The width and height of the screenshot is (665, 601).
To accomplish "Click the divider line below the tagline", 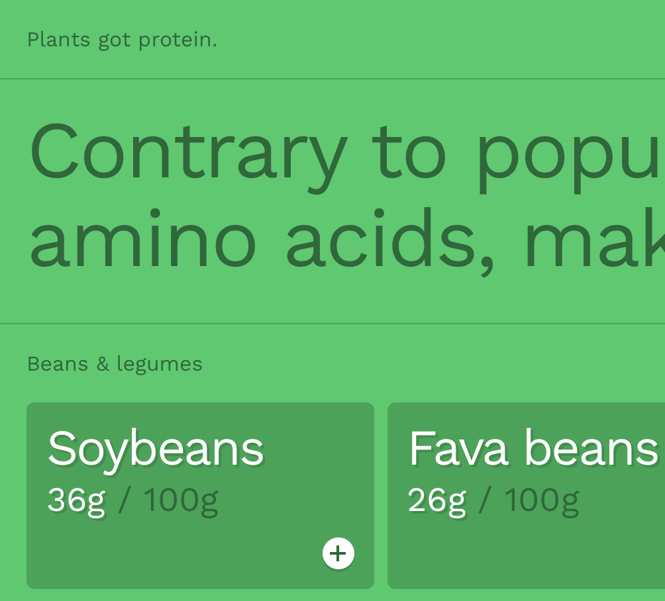I will [x=332, y=79].
